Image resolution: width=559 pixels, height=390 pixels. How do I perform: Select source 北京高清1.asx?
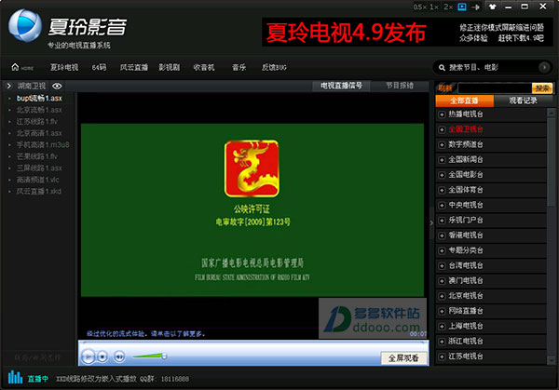coord(39,133)
